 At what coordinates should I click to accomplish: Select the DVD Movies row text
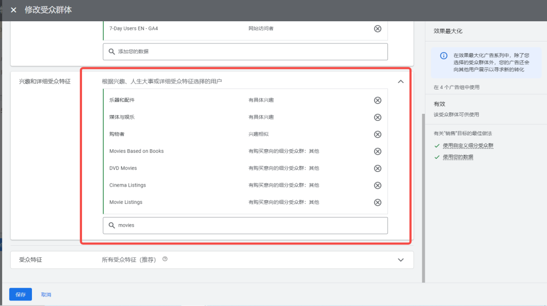pos(123,168)
